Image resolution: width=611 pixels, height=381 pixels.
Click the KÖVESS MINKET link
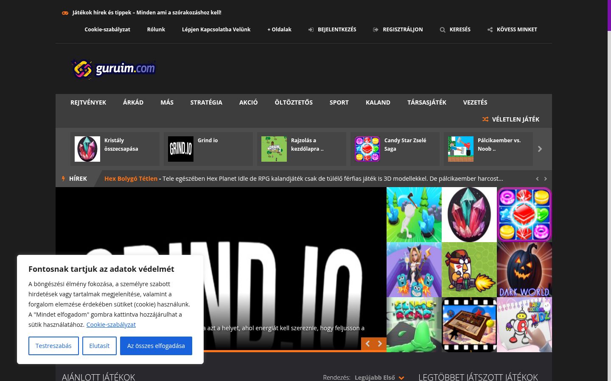pyautogui.click(x=517, y=30)
